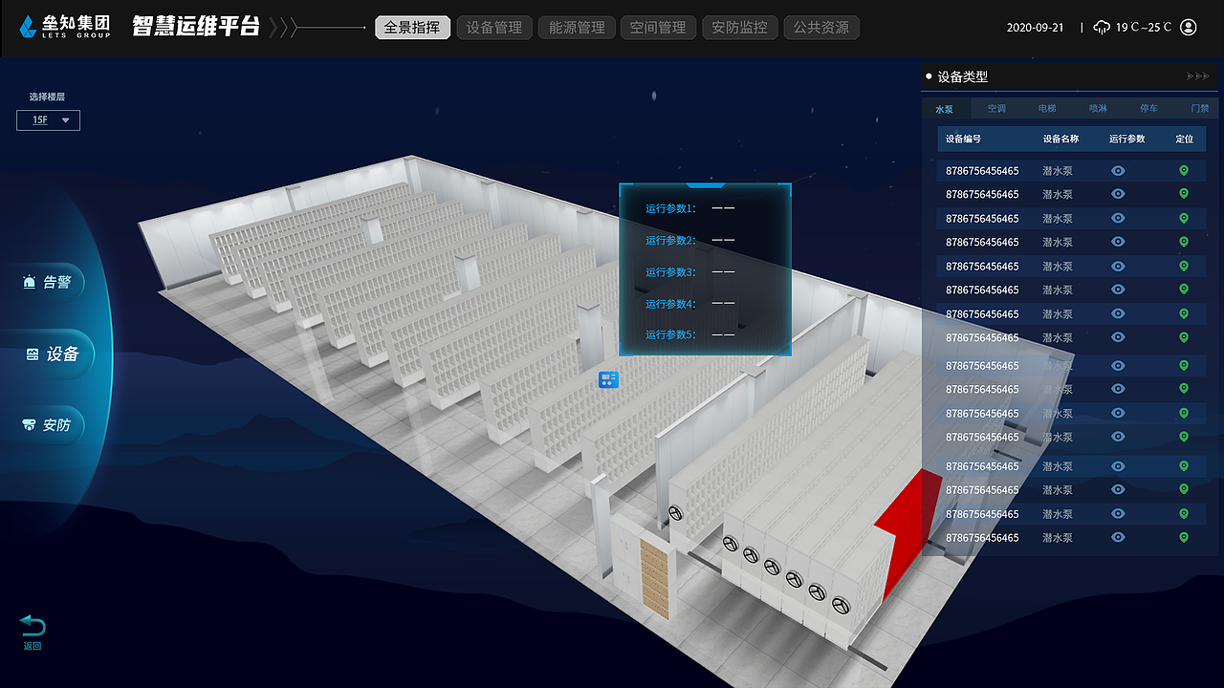
Task: Click the 选择楼层 label
Action: (47, 97)
